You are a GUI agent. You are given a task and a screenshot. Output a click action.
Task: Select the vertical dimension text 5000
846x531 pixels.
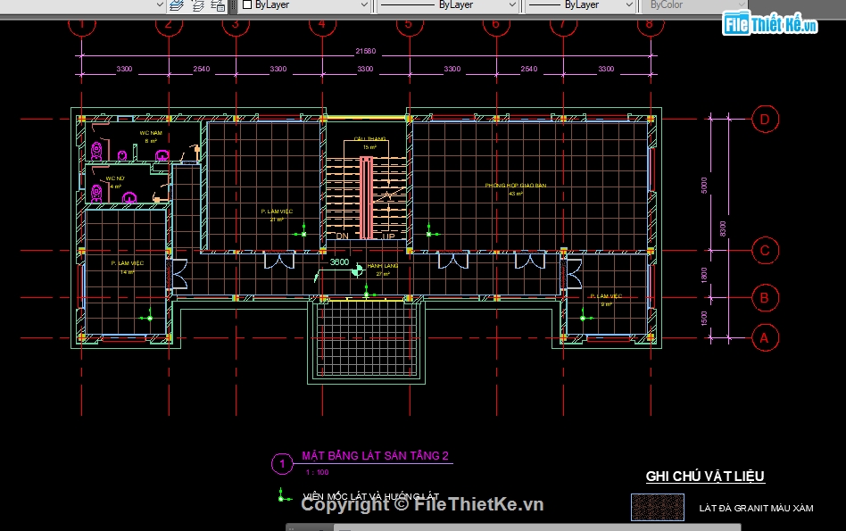coord(704,185)
